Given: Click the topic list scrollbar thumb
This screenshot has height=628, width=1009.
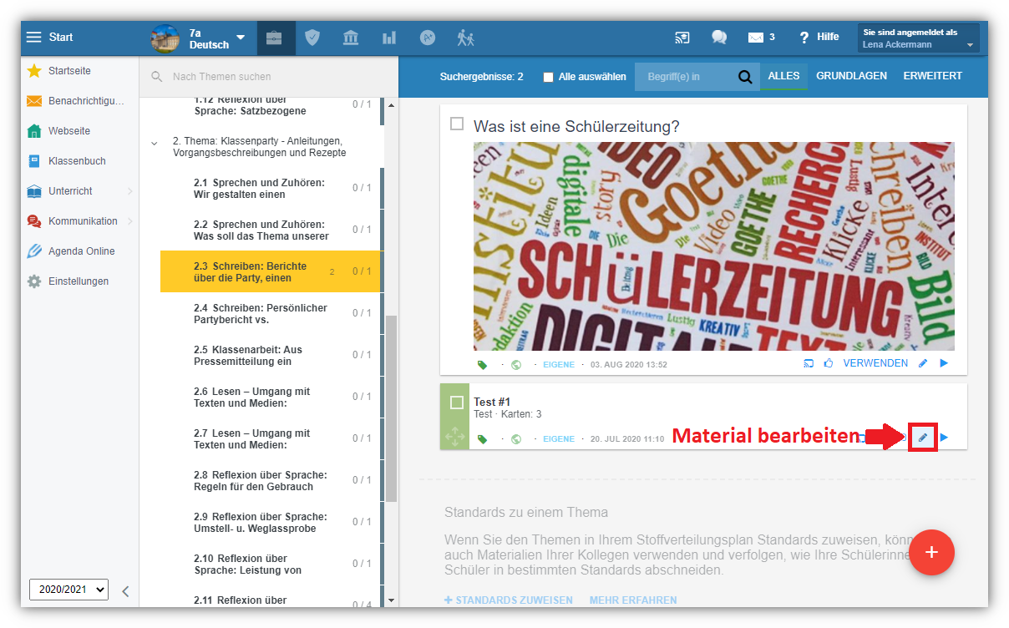Looking at the screenshot, I should click(x=391, y=409).
